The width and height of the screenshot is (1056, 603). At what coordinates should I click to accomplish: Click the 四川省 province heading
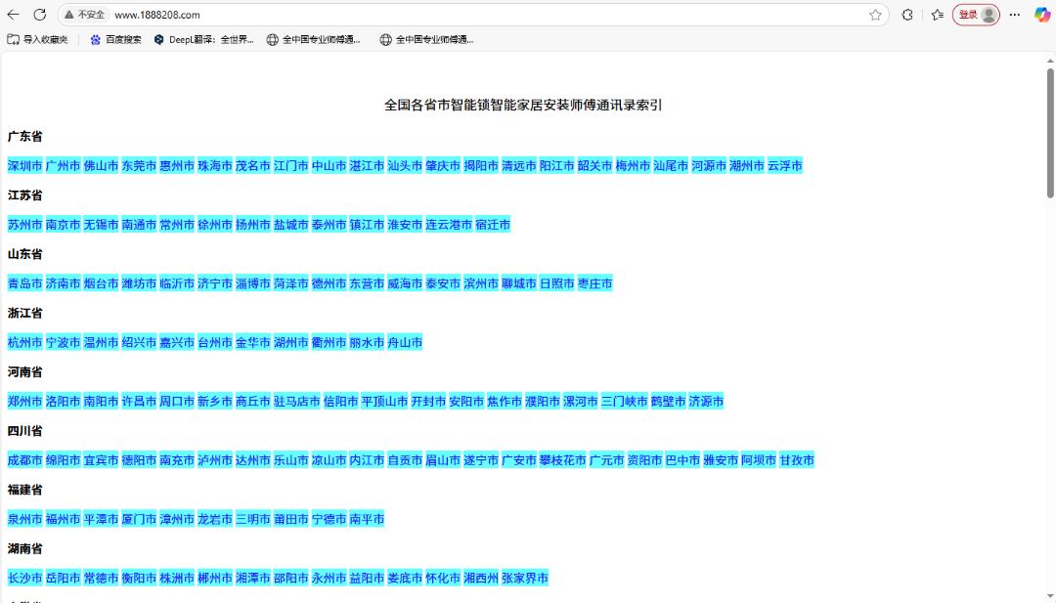pyautogui.click(x=24, y=431)
